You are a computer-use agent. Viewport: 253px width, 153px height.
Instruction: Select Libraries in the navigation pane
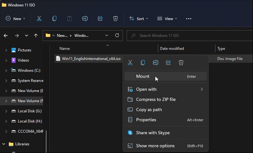coord(22,144)
